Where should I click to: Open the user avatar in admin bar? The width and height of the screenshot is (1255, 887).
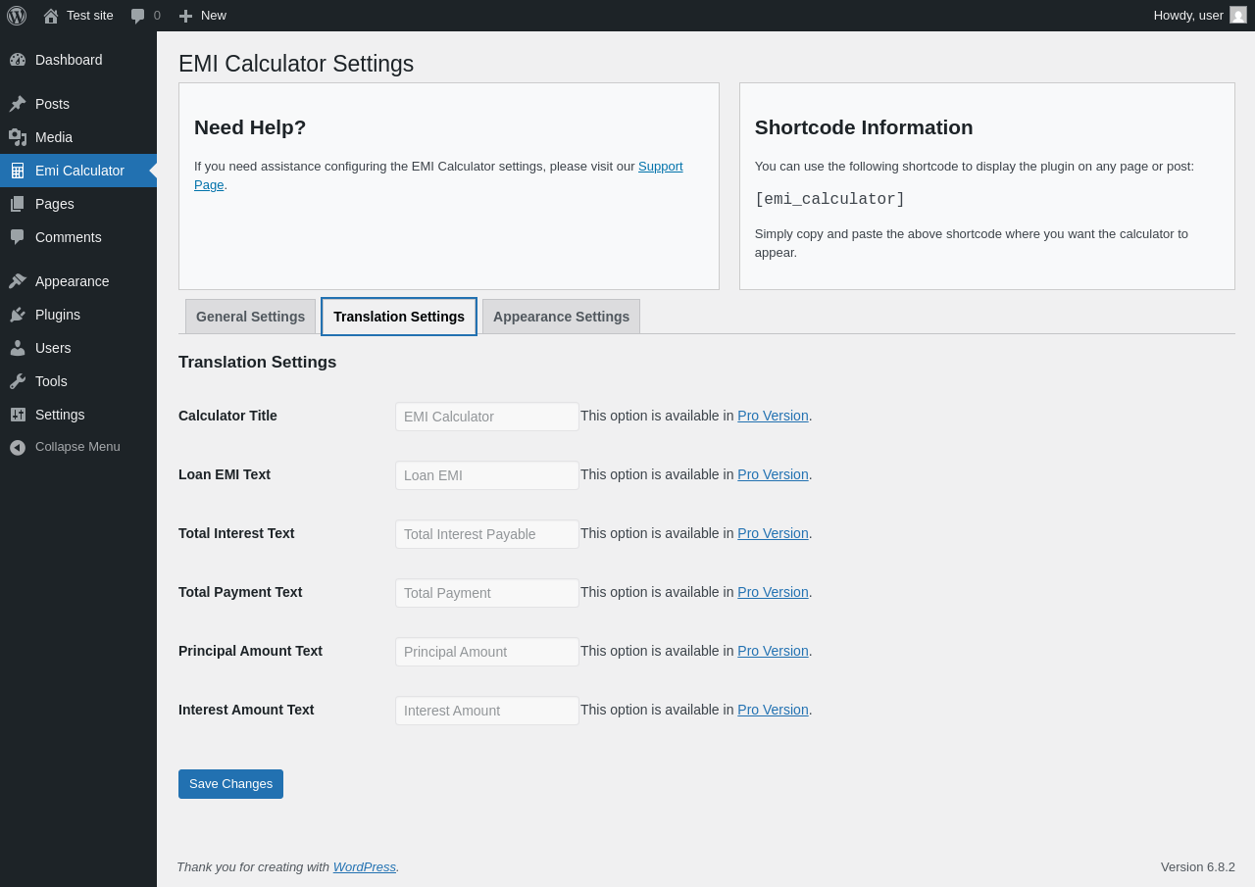tap(1238, 15)
